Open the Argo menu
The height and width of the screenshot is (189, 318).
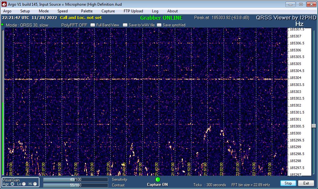click(x=7, y=11)
